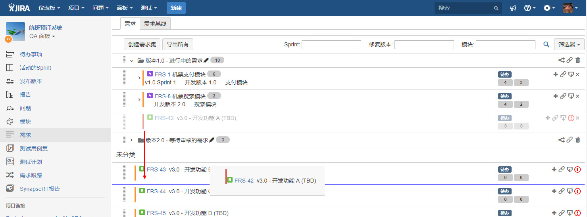
Task: Focus the Sprint filter input
Action: (331, 45)
